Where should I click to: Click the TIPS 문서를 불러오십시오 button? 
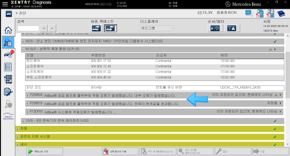(158, 151)
